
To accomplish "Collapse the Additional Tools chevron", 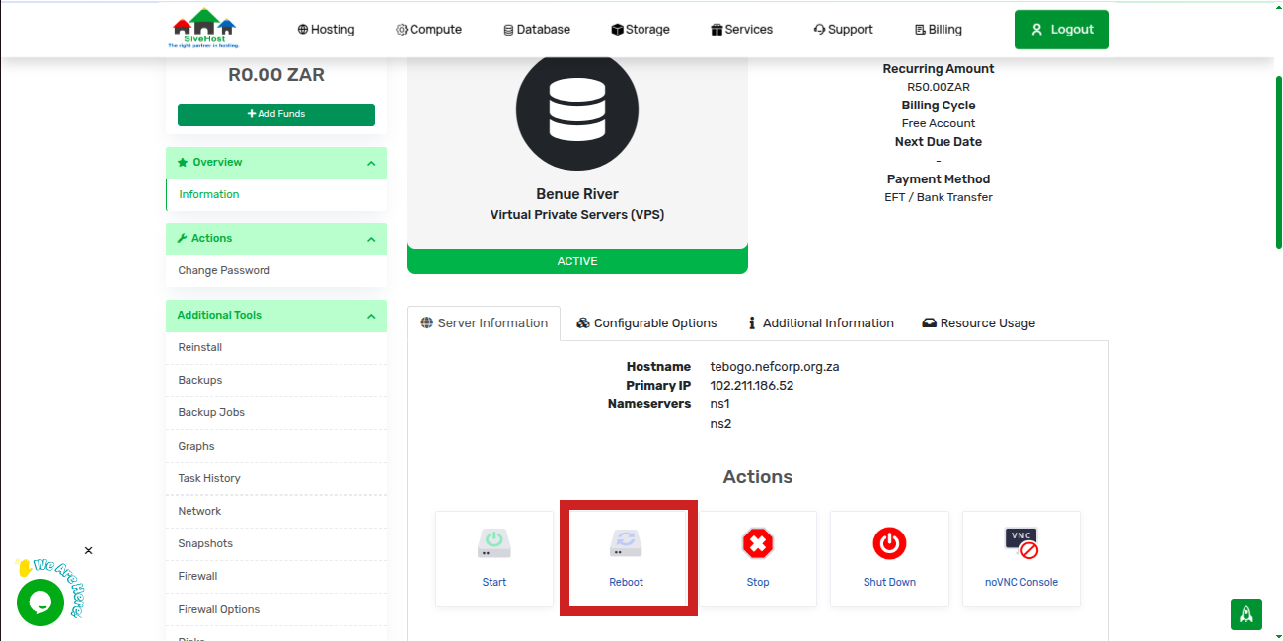I will (371, 317).
